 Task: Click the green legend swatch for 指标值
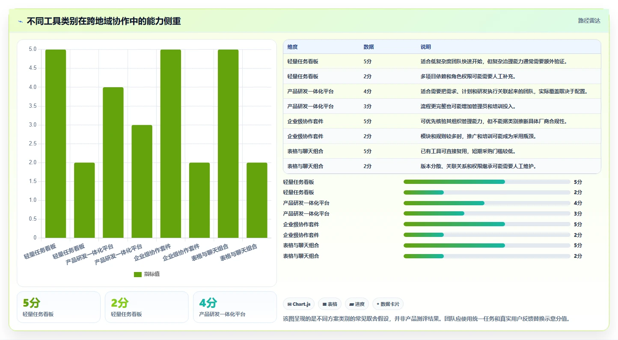coord(137,274)
